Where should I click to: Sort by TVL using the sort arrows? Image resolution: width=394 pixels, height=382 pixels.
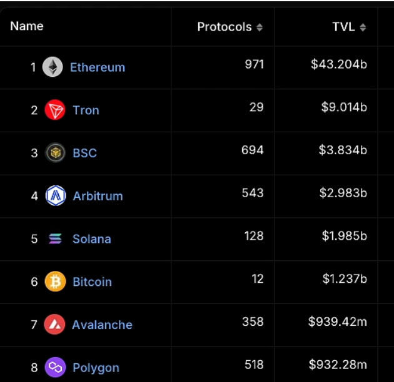coord(363,27)
